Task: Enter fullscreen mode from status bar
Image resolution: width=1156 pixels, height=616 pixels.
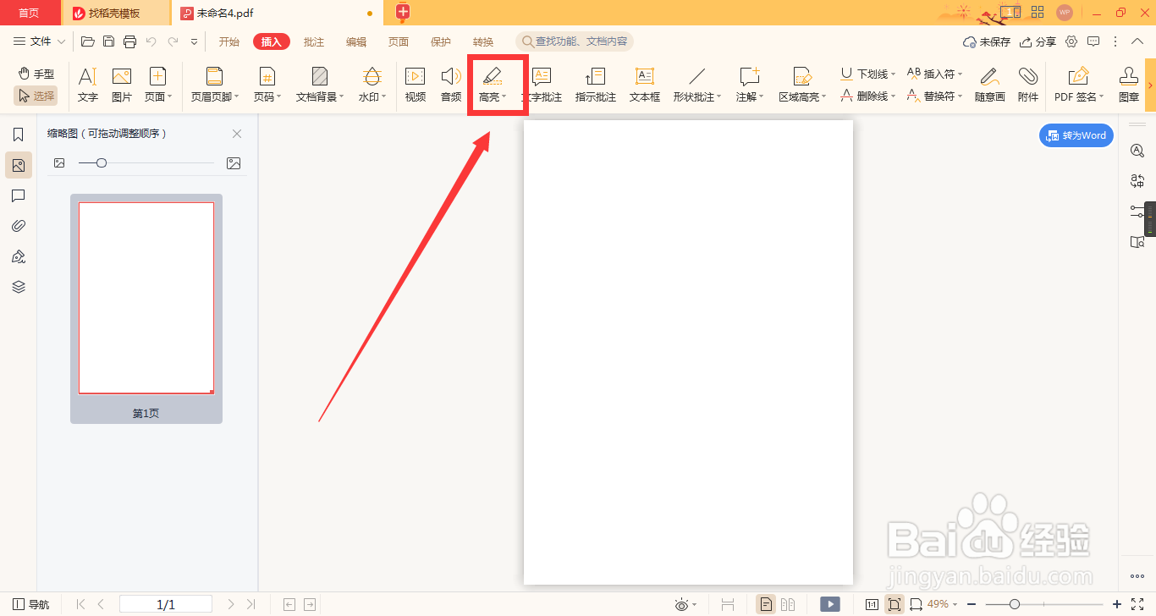Action: 1137,604
